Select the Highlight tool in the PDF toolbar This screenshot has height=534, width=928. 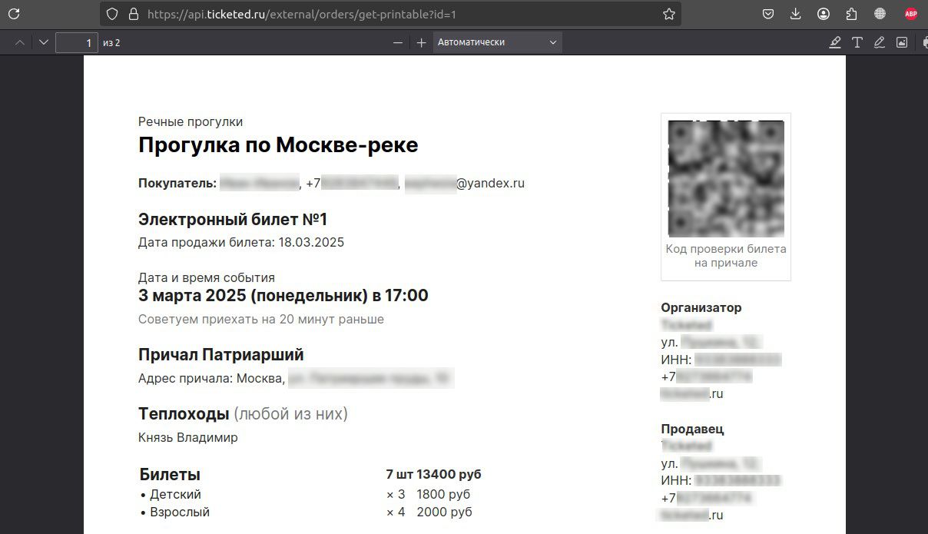tap(836, 42)
